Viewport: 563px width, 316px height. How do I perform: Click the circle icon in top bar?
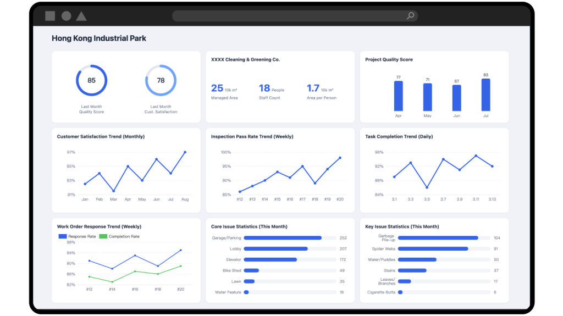(66, 16)
